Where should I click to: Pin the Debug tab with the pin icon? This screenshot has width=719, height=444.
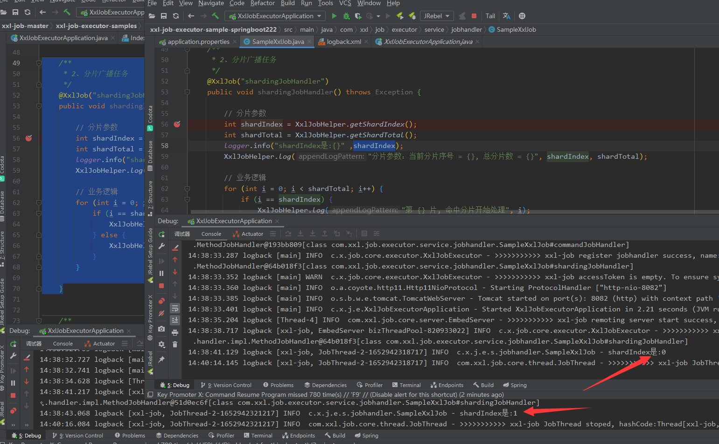click(x=162, y=359)
